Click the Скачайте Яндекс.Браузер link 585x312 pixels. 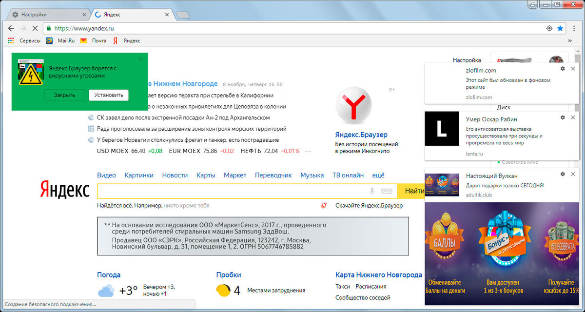[369, 206]
